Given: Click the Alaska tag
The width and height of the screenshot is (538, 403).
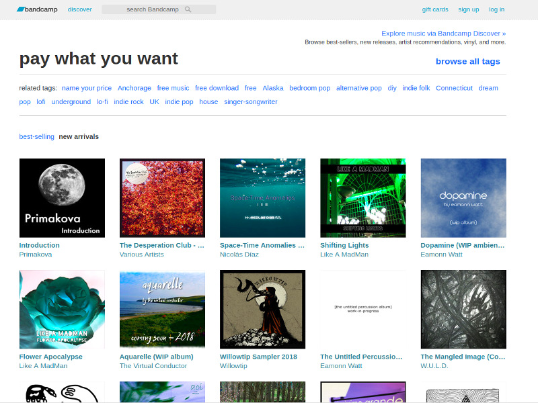Looking at the screenshot, I should pyautogui.click(x=273, y=88).
